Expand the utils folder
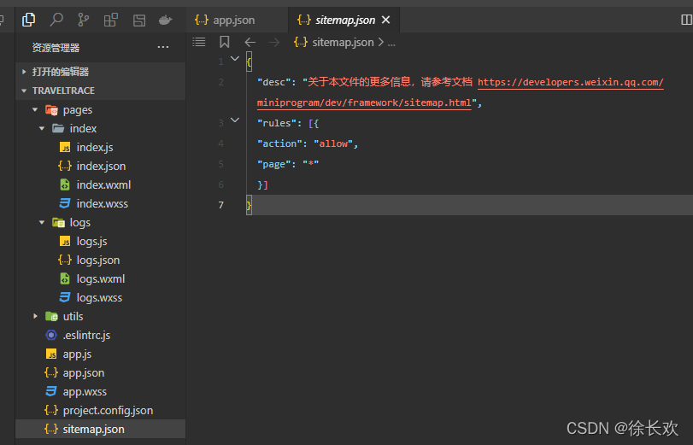The width and height of the screenshot is (693, 445). pyautogui.click(x=35, y=316)
